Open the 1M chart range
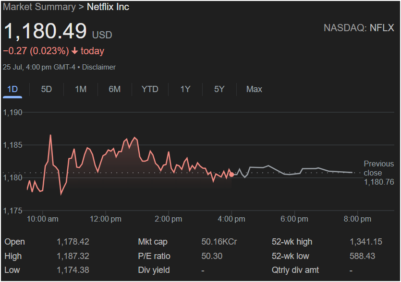This screenshot has height=282, width=401. pos(81,89)
